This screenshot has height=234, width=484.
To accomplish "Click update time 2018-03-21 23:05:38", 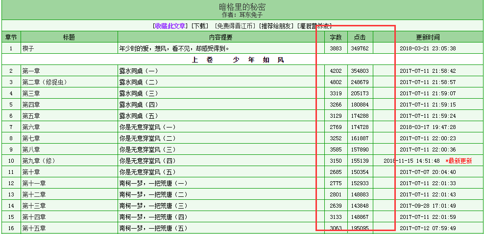I will (x=428, y=48).
